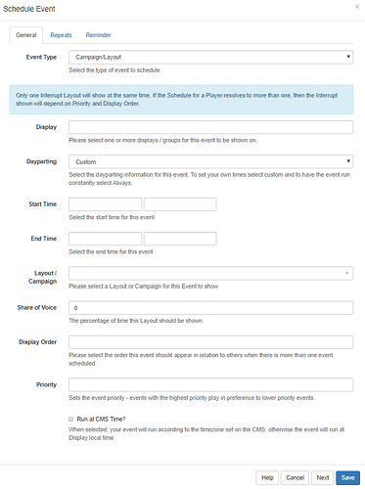Click the Start Time date field
The height and width of the screenshot is (489, 365).
coord(105,204)
